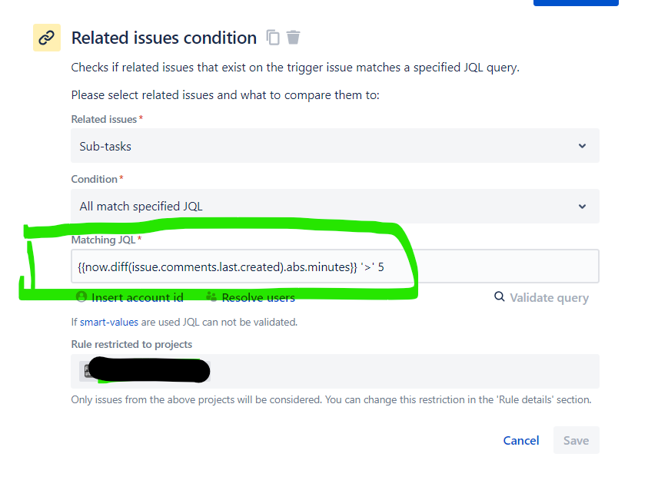Click the Resolve users link
The image size is (658, 480).
tap(258, 297)
